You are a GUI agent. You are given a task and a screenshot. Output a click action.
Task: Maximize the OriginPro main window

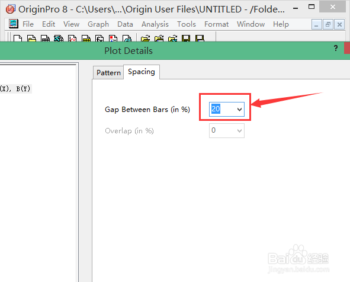[312, 7]
